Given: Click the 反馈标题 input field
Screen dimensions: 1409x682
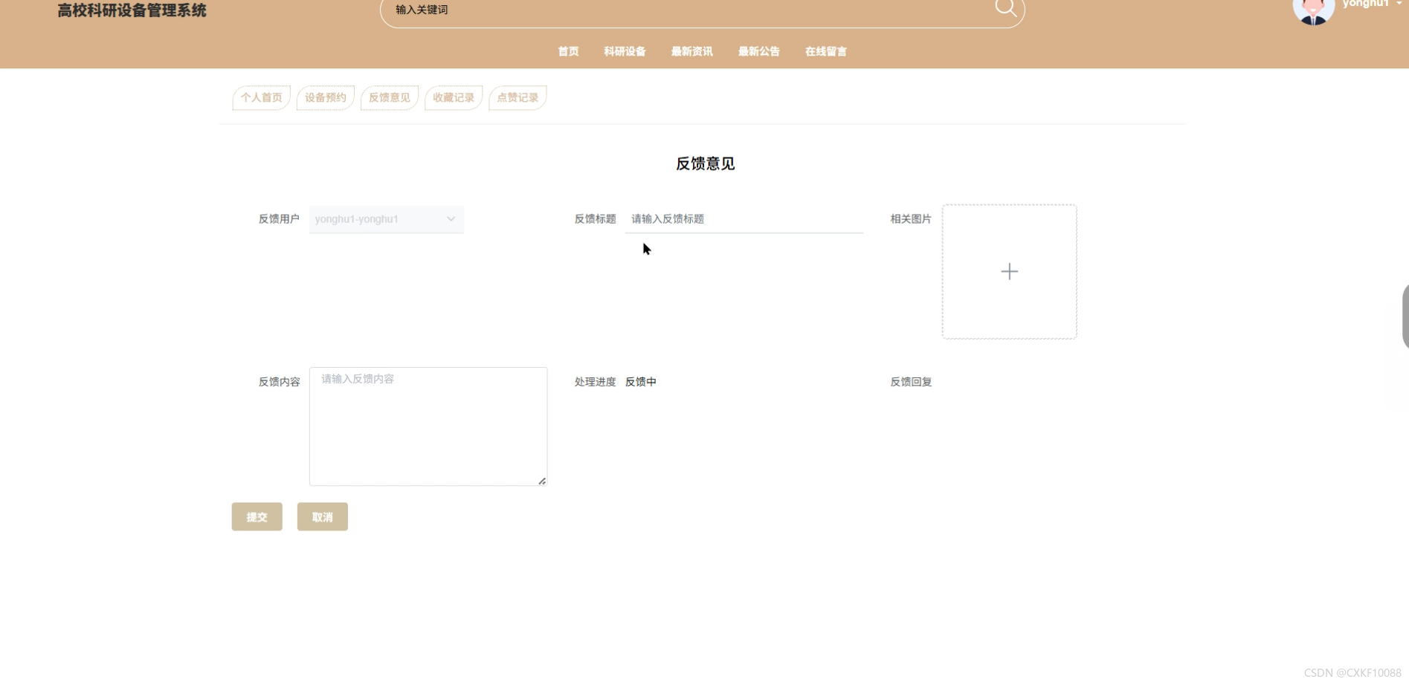Looking at the screenshot, I should [744, 219].
